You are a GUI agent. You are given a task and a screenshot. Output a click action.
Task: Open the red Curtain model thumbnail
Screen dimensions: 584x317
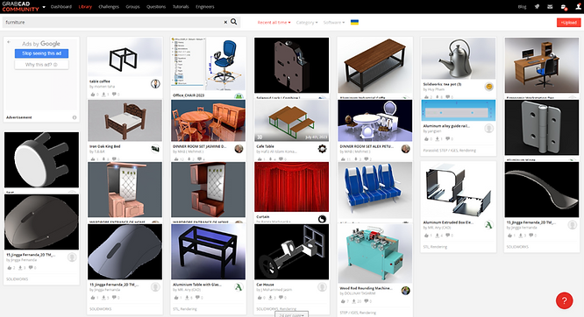click(x=292, y=187)
